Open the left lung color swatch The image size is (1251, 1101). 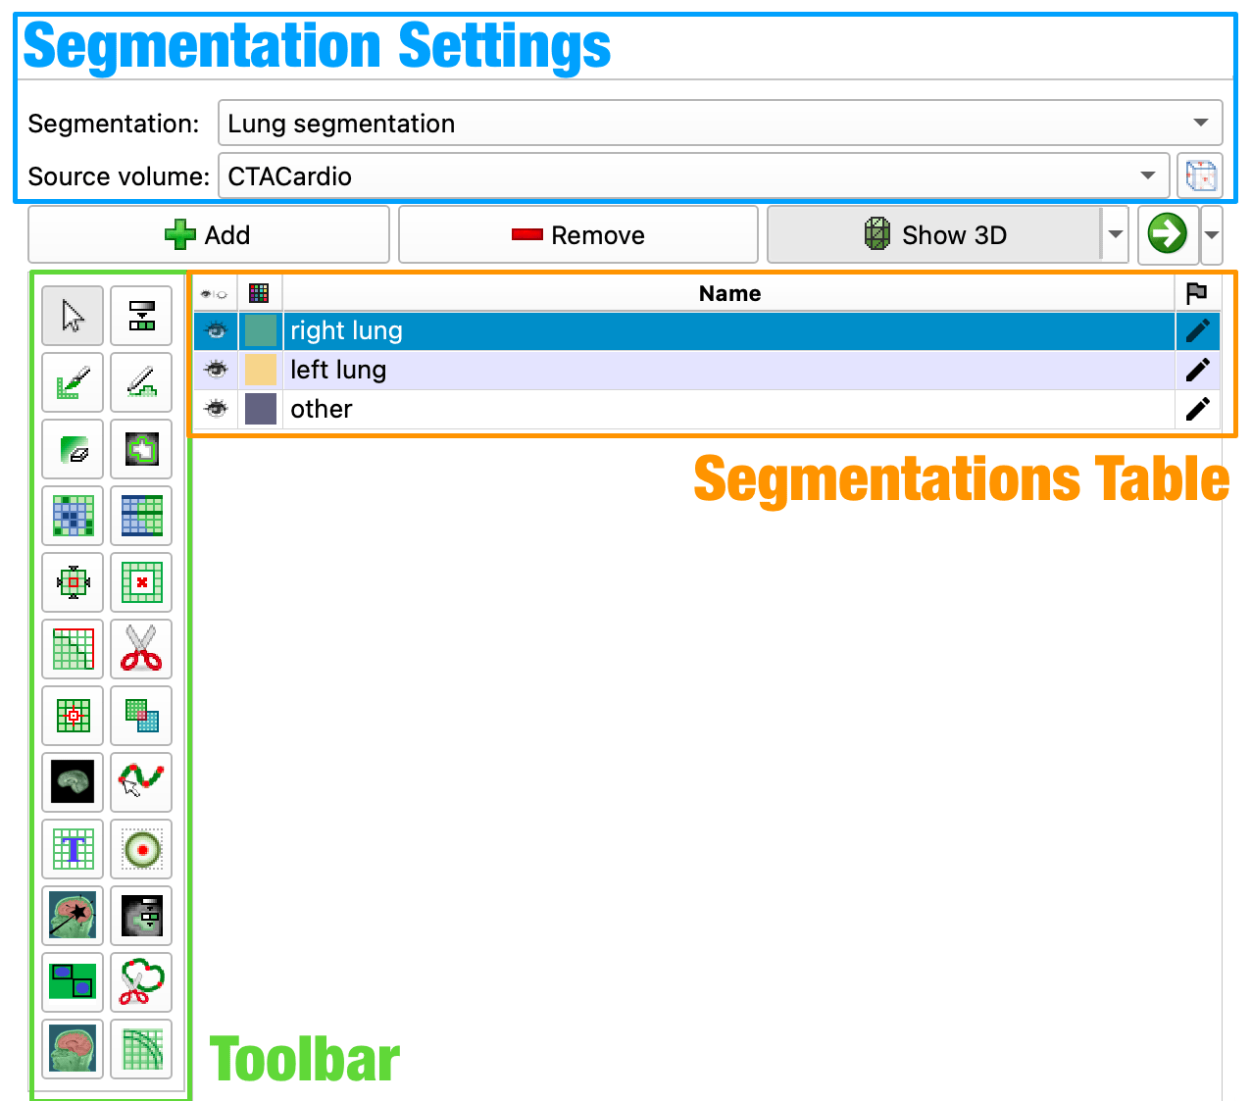tap(260, 370)
